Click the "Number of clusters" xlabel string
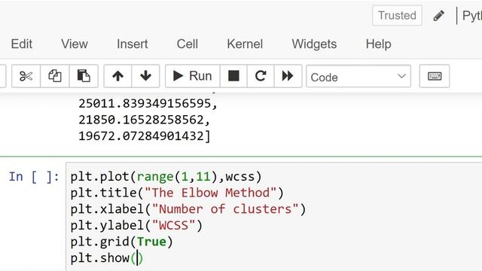 (x=225, y=209)
